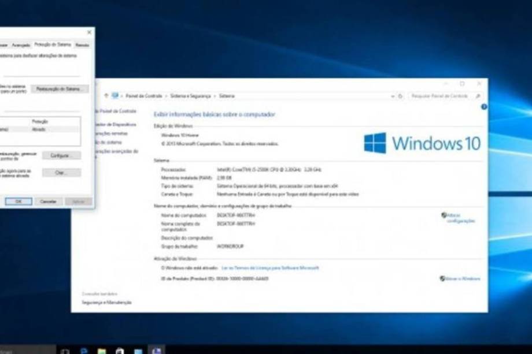Select the drive row marked Ativado

point(40,129)
